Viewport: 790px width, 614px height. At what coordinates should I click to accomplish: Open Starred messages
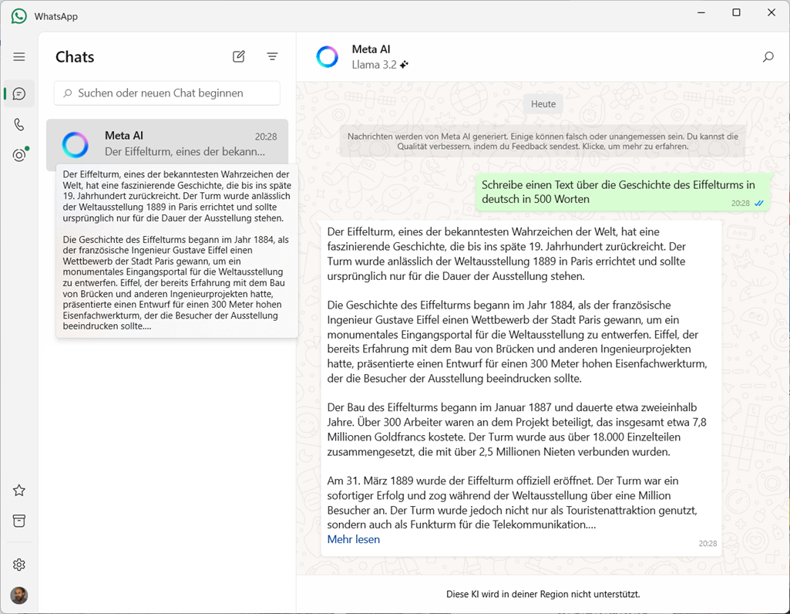19,491
